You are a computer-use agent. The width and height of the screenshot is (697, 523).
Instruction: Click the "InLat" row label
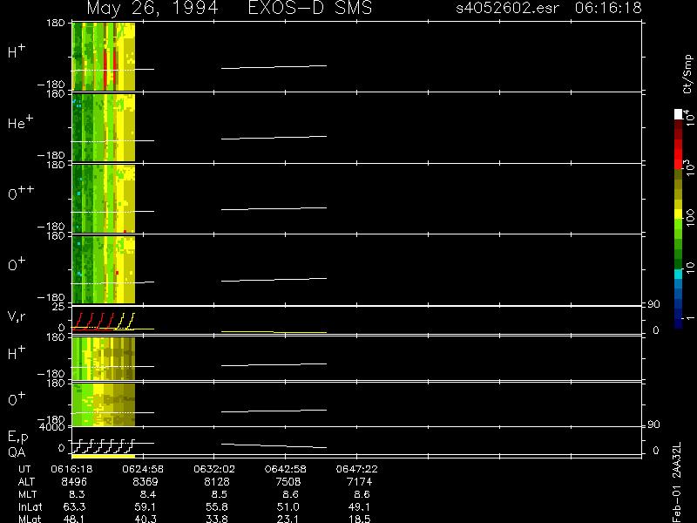[30, 507]
